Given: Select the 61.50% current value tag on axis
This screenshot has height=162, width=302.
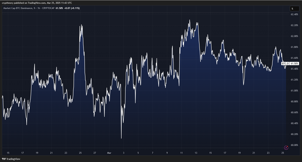Looking at the screenshot, I should tap(294, 63).
